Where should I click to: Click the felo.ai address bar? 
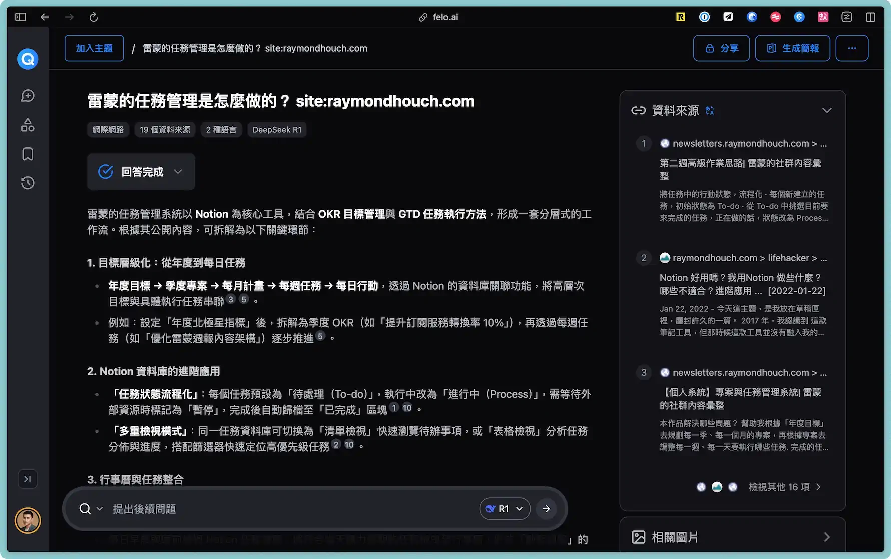click(438, 17)
